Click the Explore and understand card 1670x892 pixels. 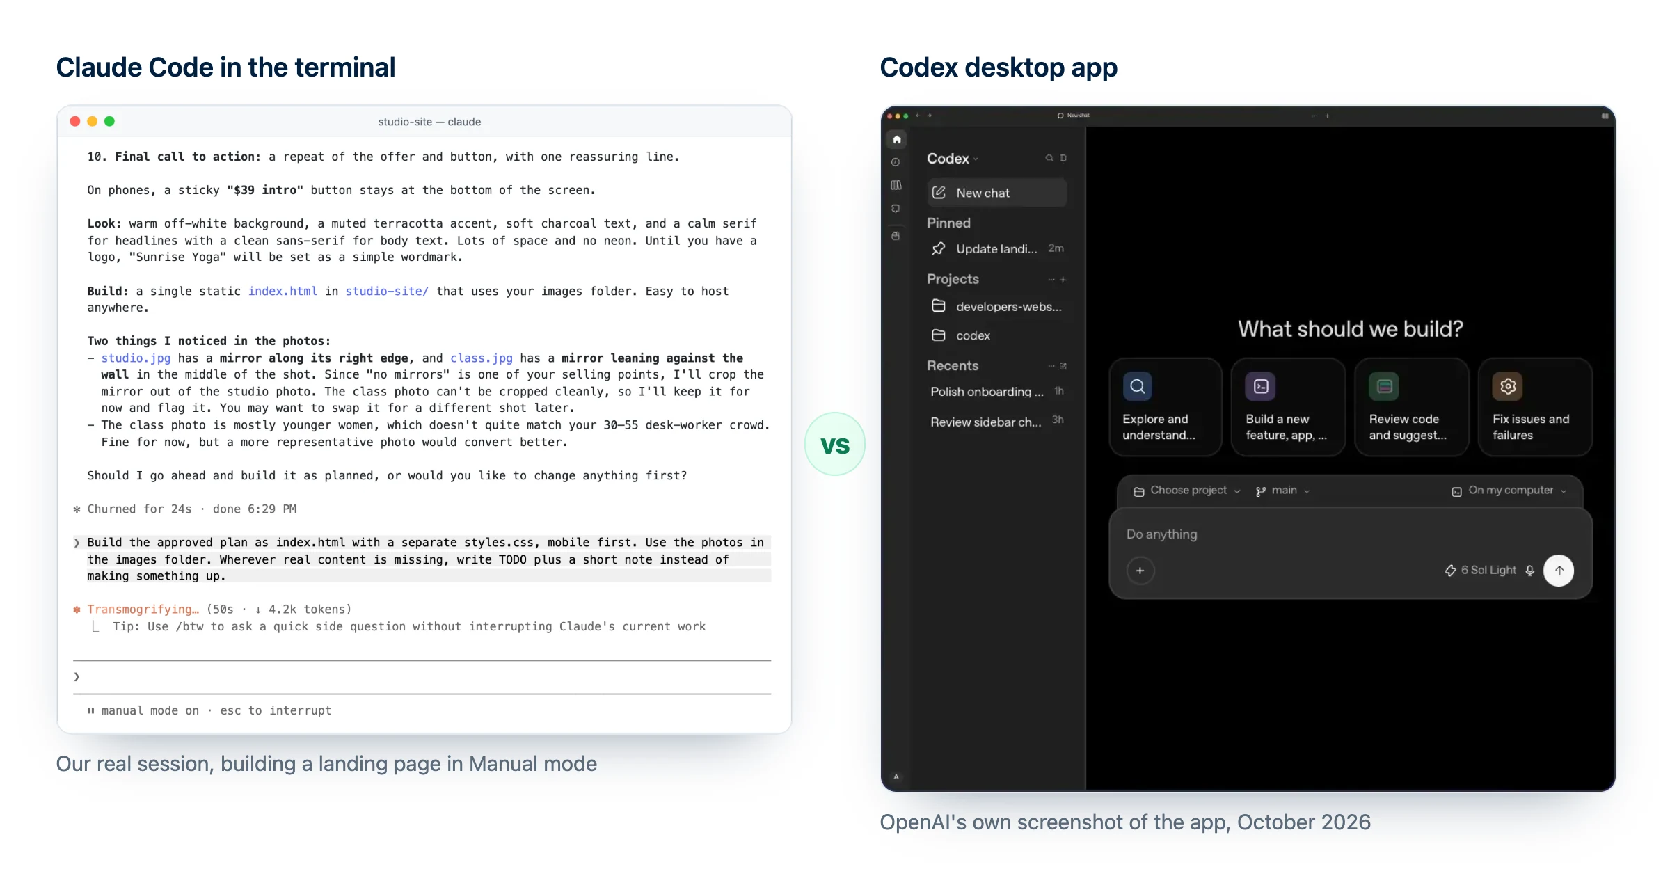[1166, 407]
